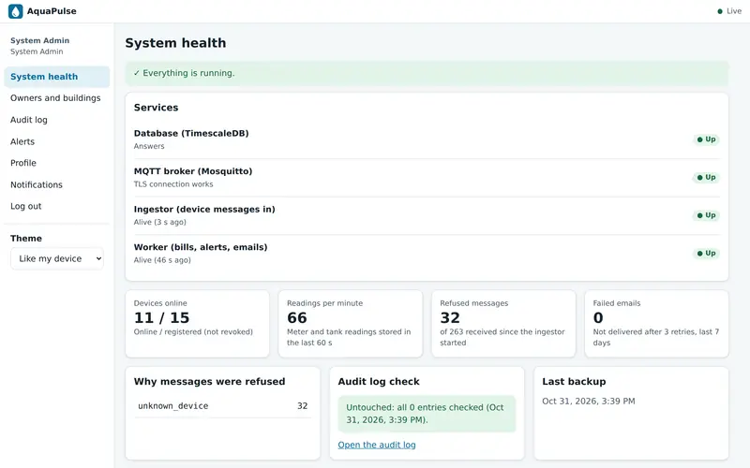The width and height of the screenshot is (750, 468).
Task: Click the 'unknown_device' refusal reason row
Action: click(x=222, y=406)
